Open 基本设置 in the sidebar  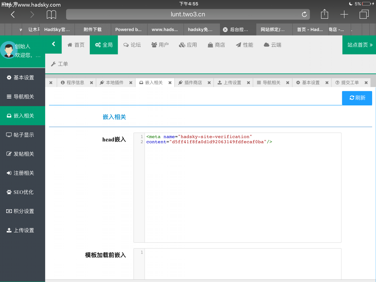[x=23, y=78]
